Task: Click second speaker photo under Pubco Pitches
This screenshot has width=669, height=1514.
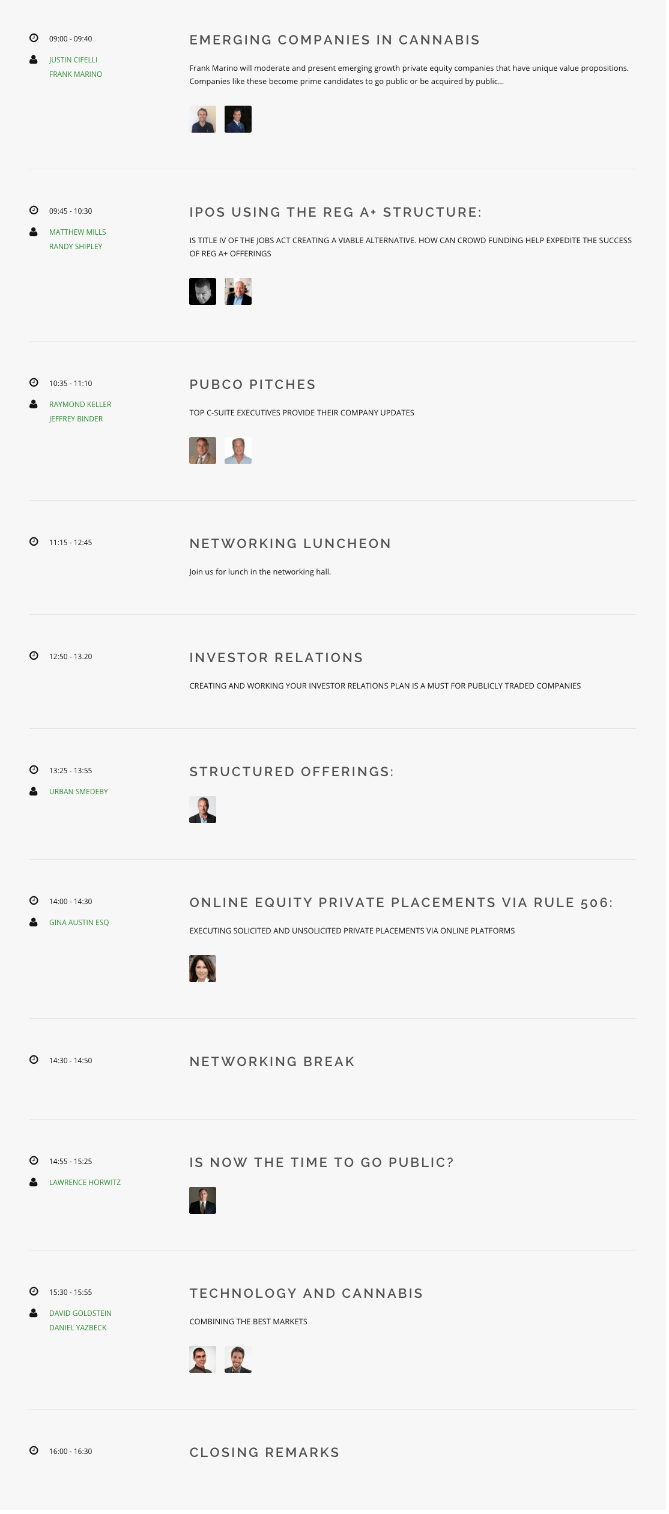Action: (x=238, y=451)
